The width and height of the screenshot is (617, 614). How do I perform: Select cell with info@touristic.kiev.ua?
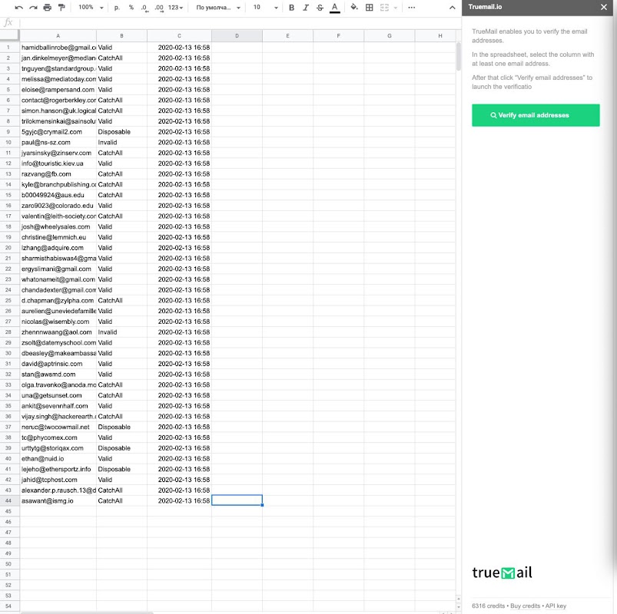58,163
